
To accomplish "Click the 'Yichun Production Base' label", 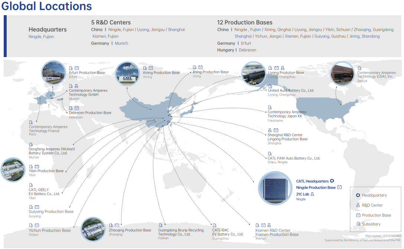I will (x=50, y=230).
